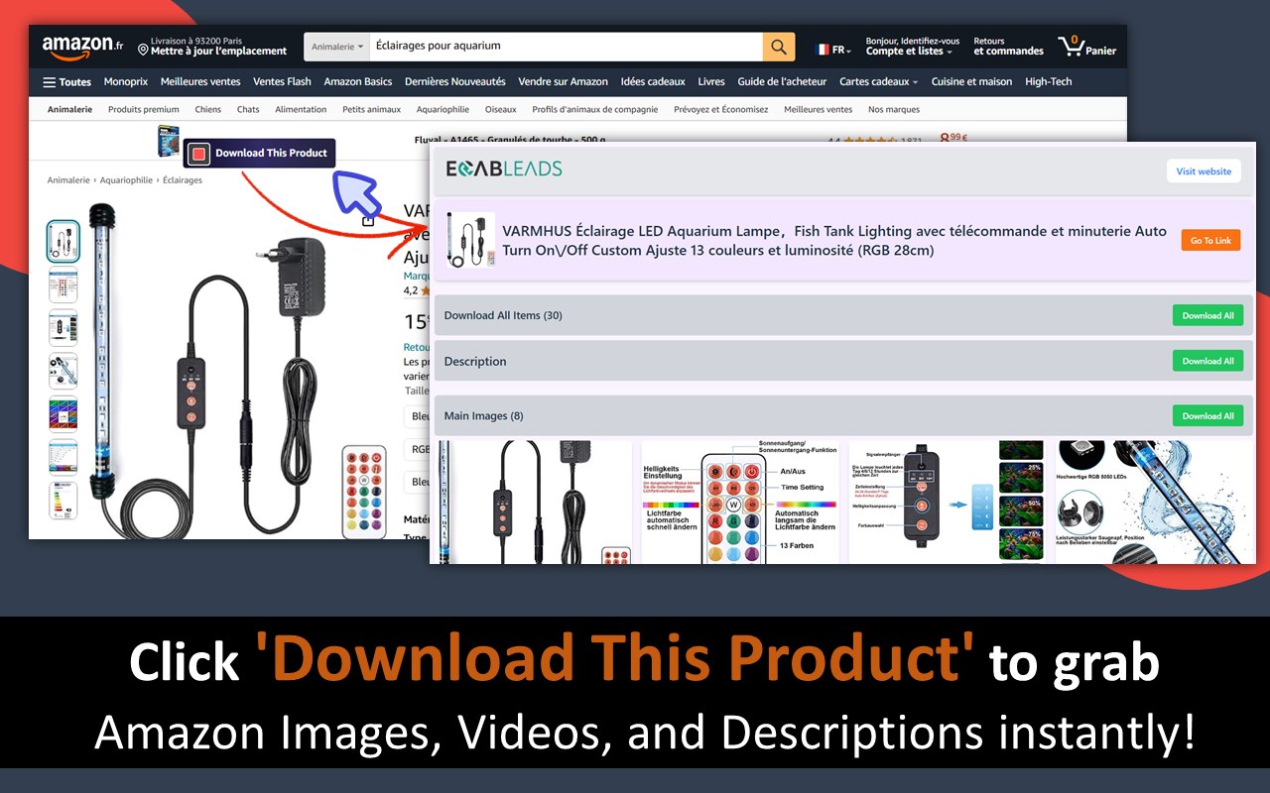This screenshot has height=793, width=1270.
Task: Open the Petits animaux category
Action: pos(372,110)
